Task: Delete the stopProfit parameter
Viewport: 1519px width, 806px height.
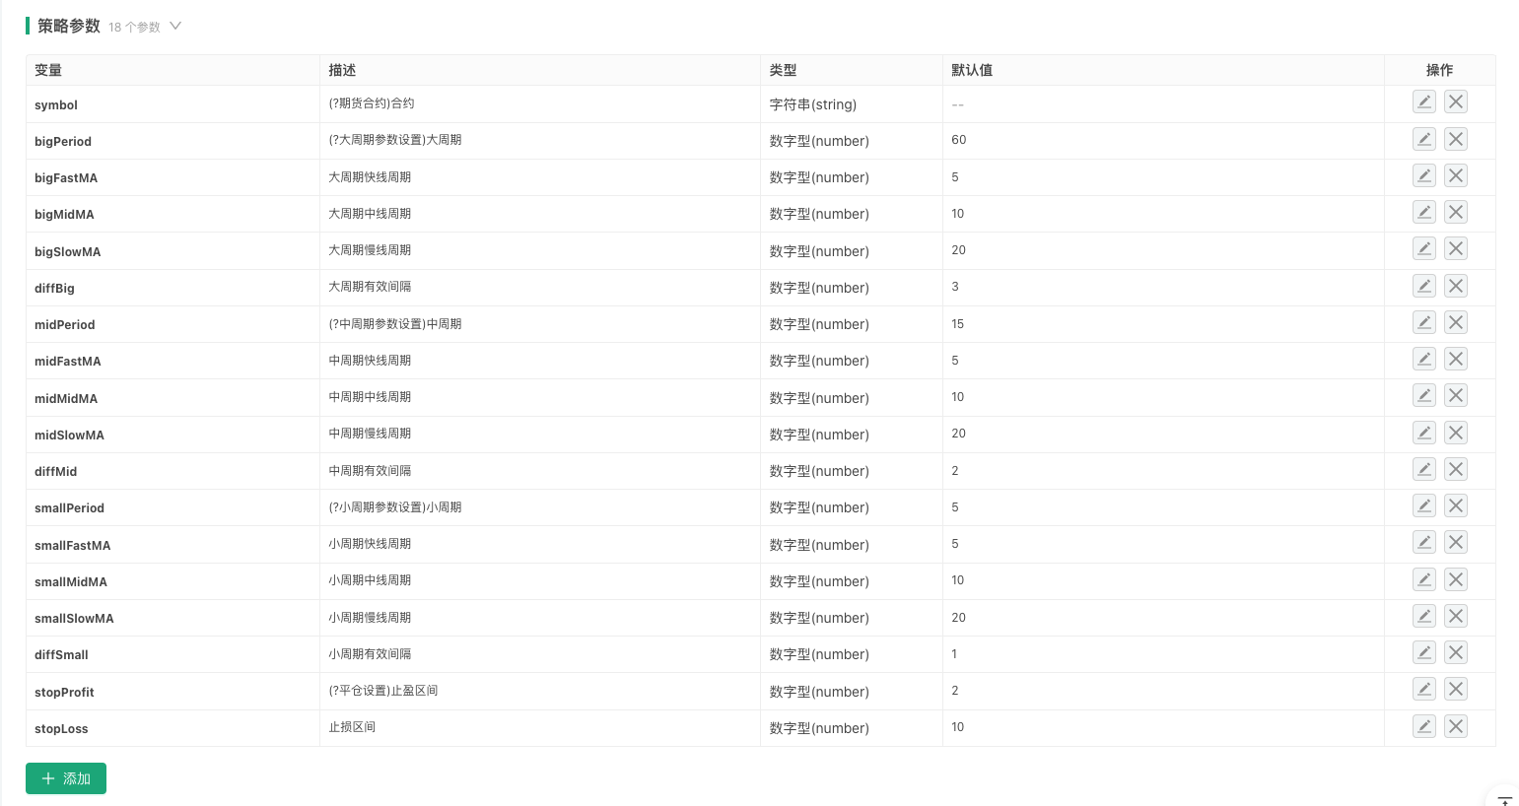Action: (x=1456, y=689)
